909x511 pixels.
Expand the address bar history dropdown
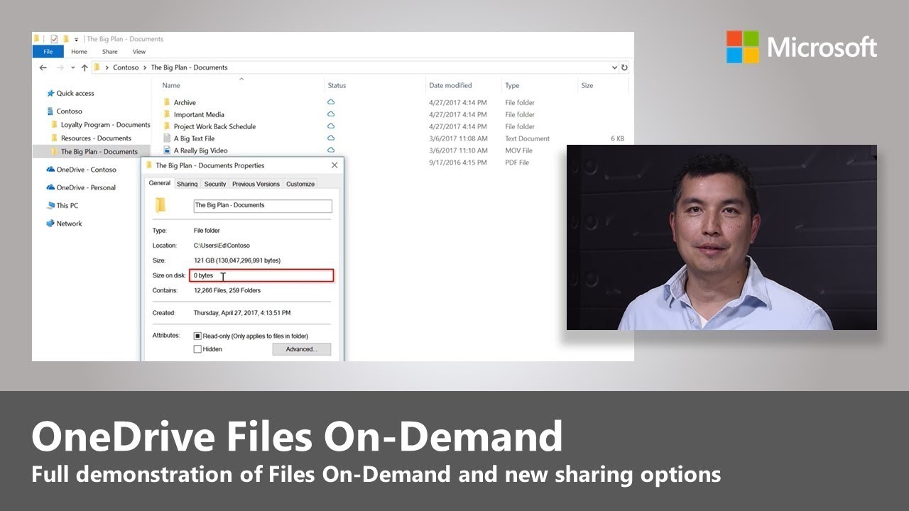click(614, 68)
